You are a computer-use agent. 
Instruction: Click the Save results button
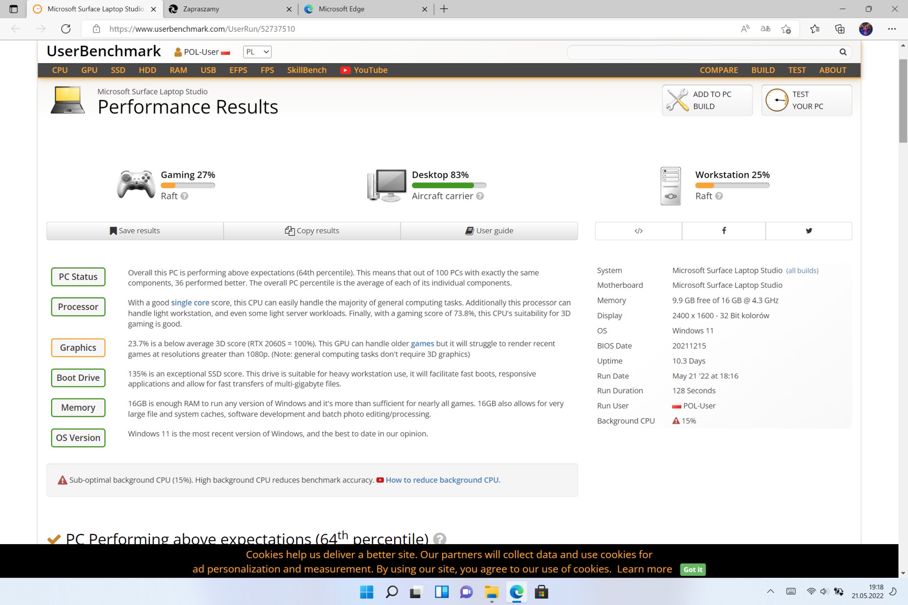click(x=135, y=231)
